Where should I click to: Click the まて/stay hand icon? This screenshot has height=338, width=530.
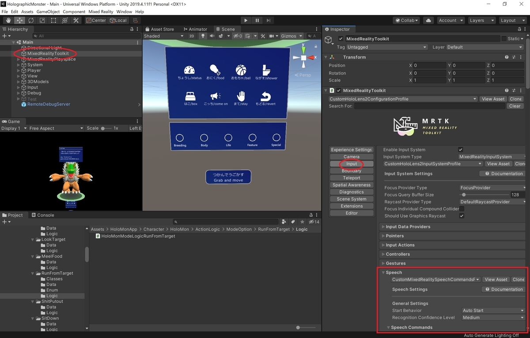[x=241, y=96]
